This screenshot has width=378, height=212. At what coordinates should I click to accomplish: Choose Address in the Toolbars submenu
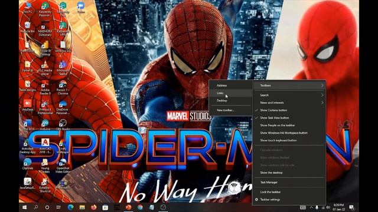[x=230, y=85]
